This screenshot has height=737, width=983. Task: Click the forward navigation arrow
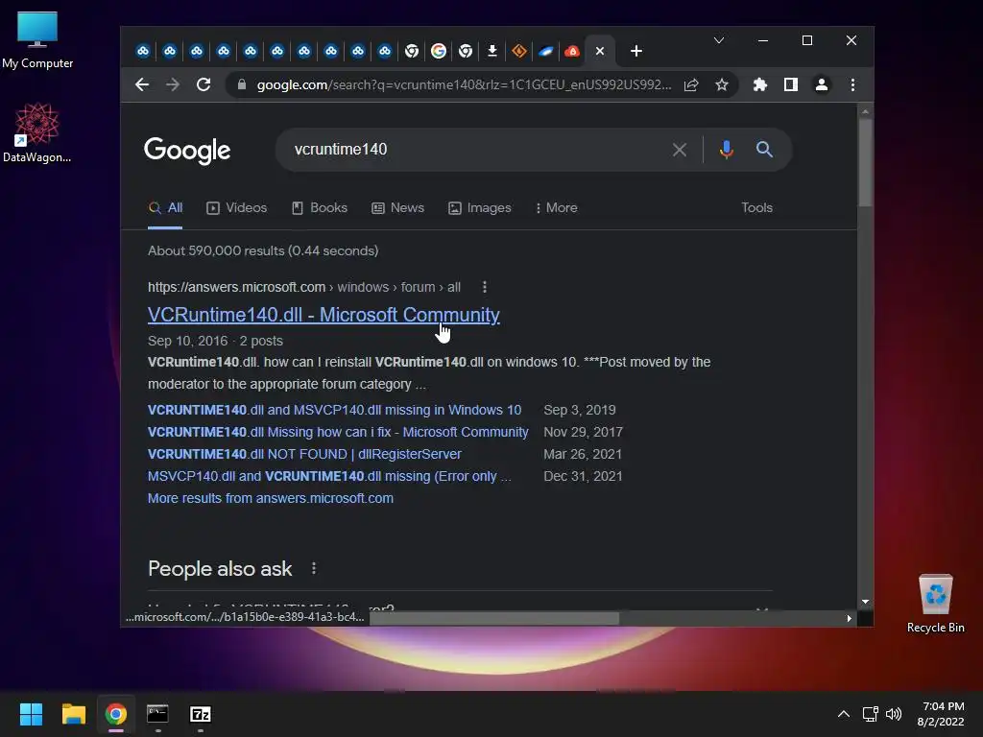pos(173,84)
